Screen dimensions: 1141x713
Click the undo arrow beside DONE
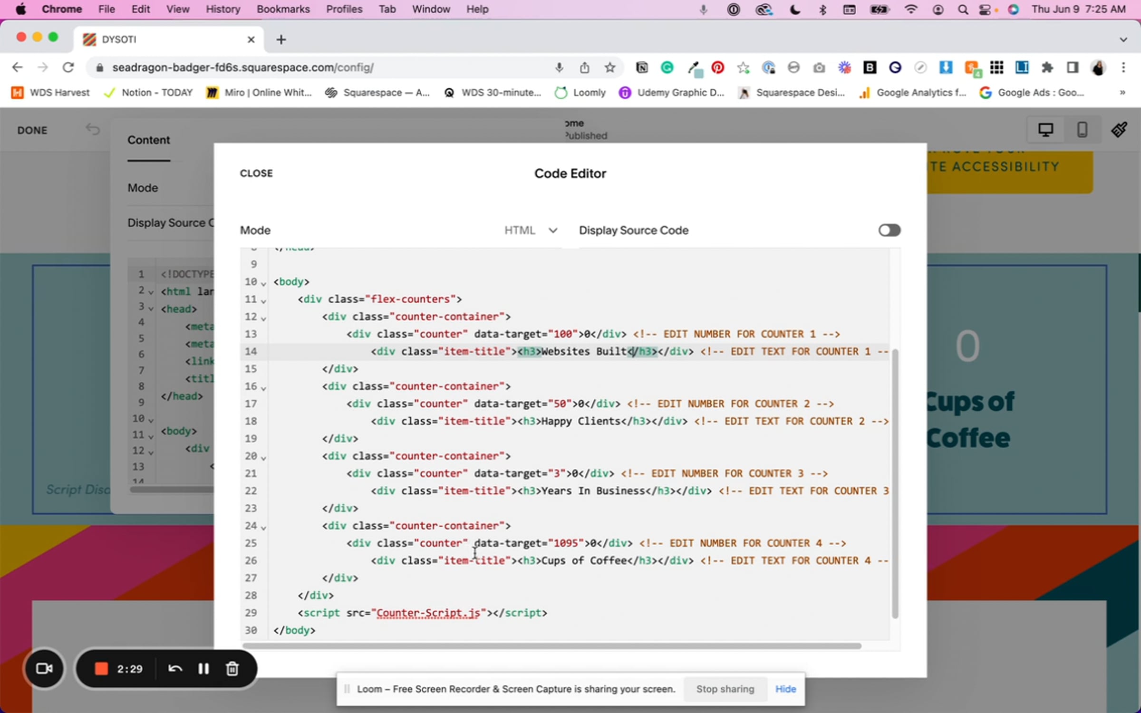[x=93, y=129]
